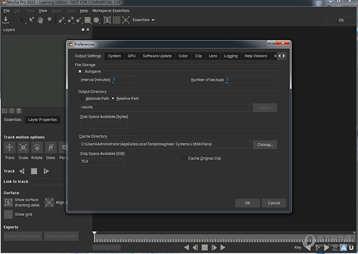
Task: Open the Help menu
Action: click(84, 11)
